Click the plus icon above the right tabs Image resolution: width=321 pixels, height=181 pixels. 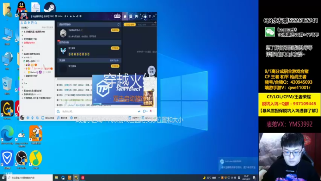[155, 22]
